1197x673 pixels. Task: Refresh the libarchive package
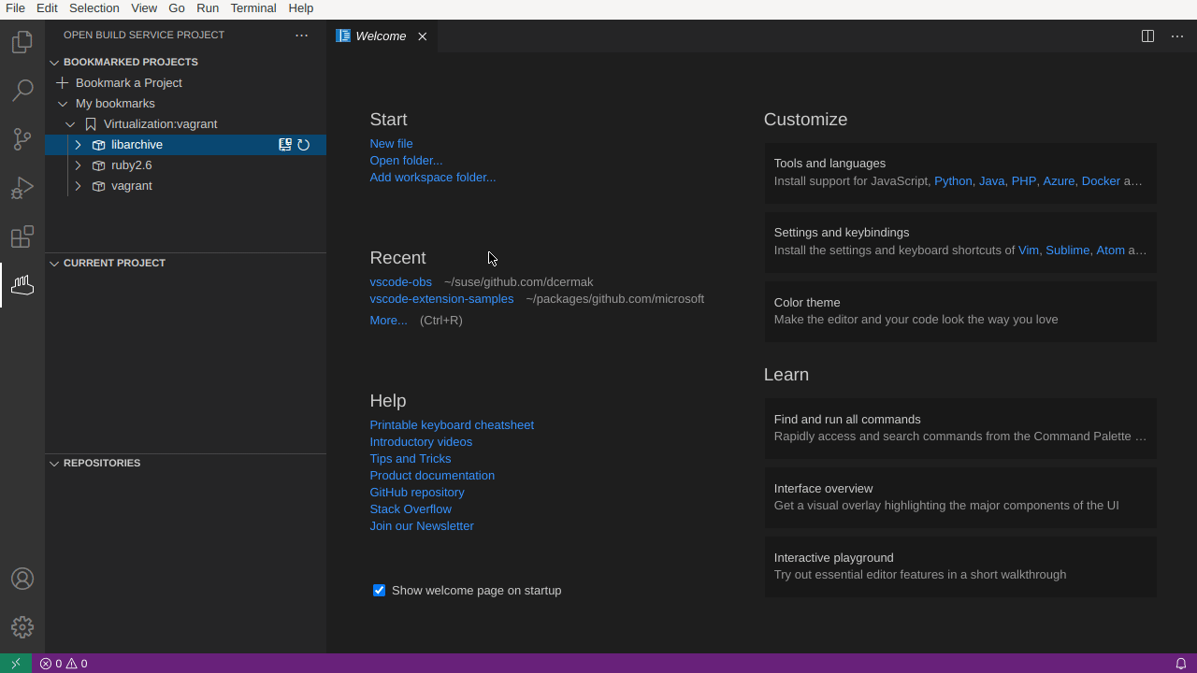point(304,145)
